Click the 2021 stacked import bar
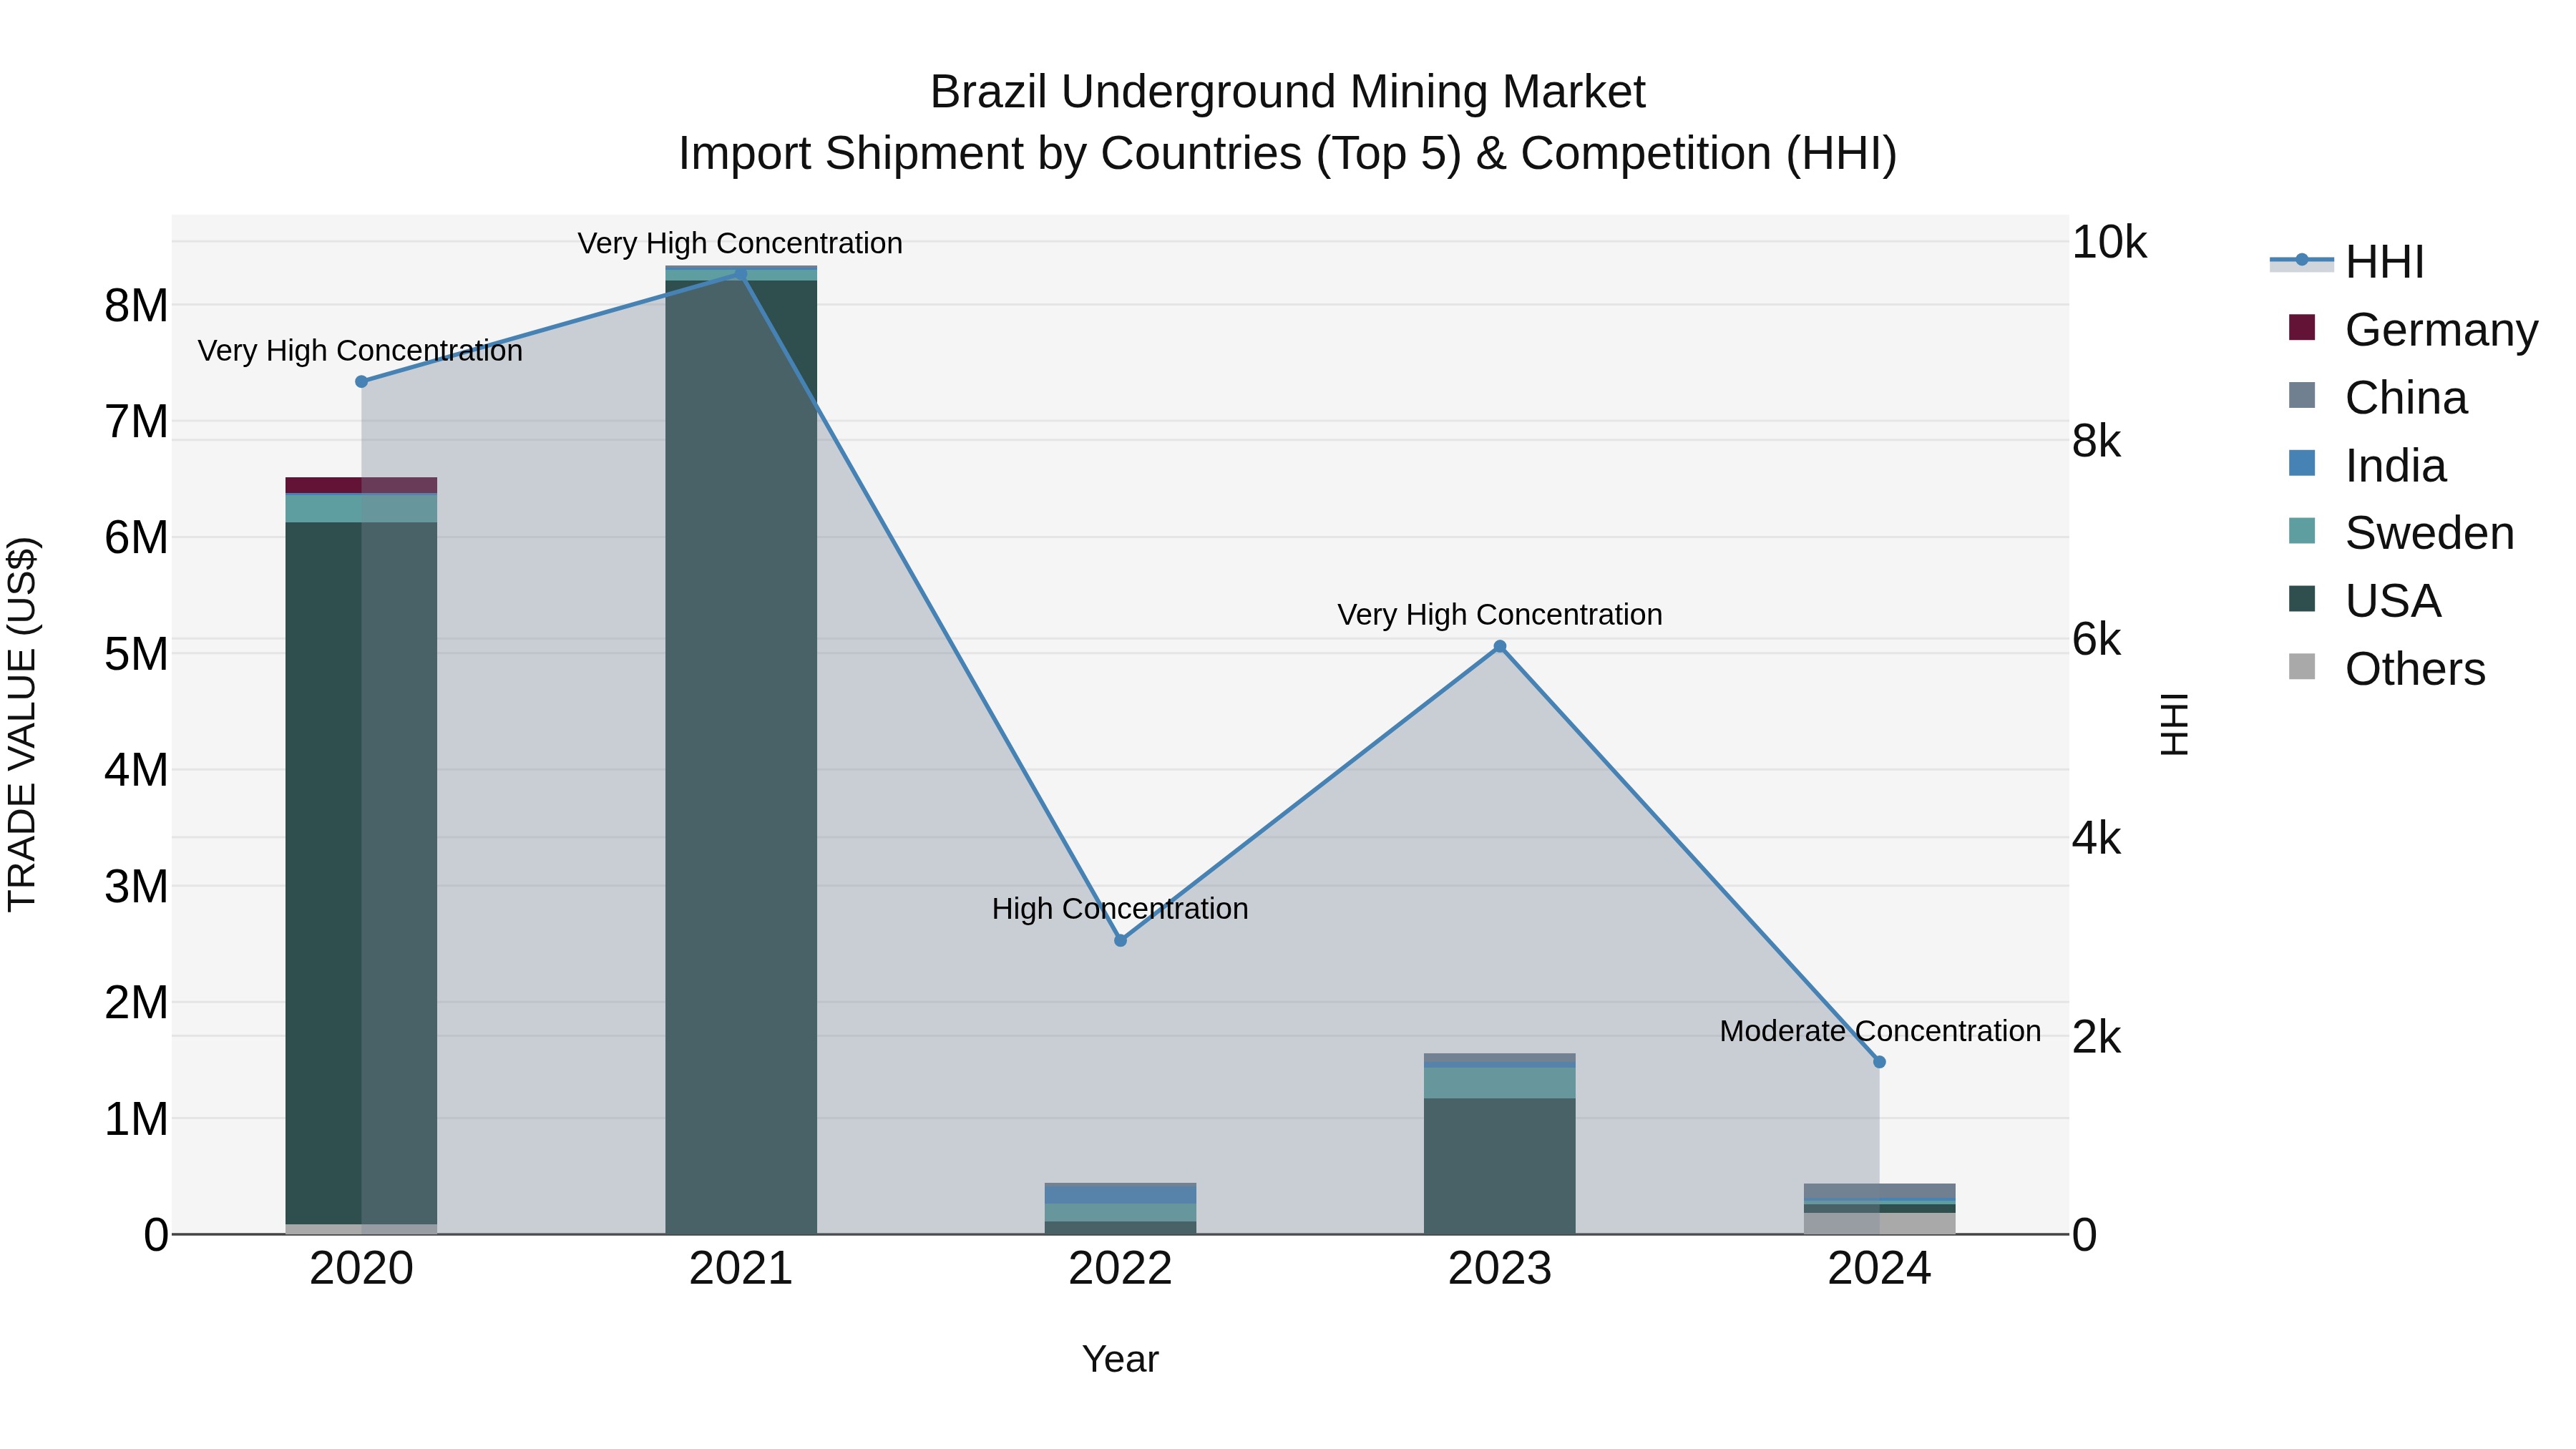The height and width of the screenshot is (1449, 2576). (741, 750)
